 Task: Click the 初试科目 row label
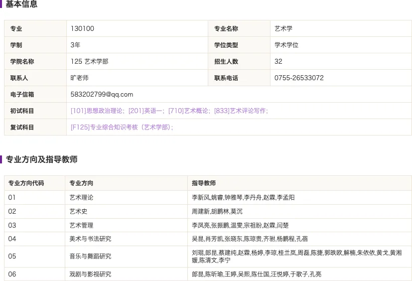click(x=22, y=111)
